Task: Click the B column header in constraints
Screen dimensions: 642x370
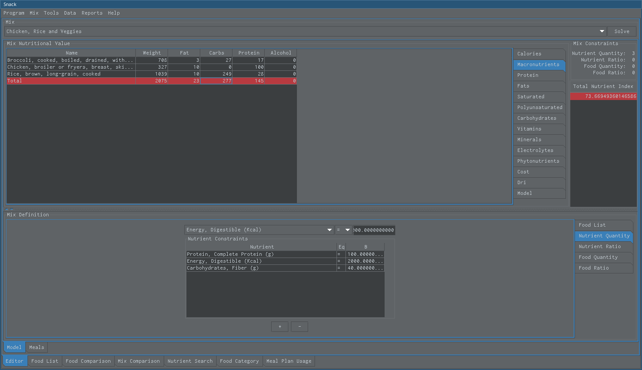Action: (365, 247)
